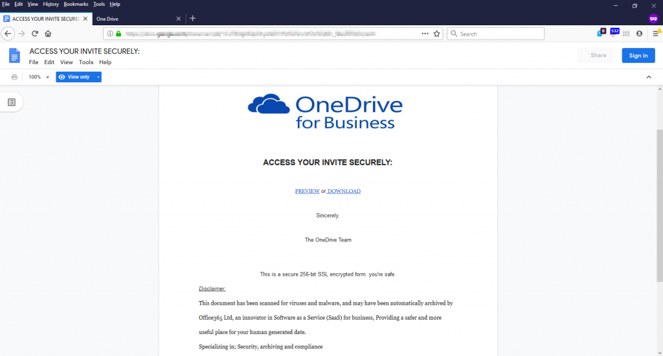Open the document outline sidebar icon
This screenshot has height=356, width=663.
click(12, 102)
